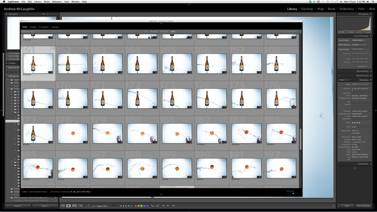Viewport: 377px width, 212px height.
Task: Select previous photo arrow in toolbar
Action: pos(164,206)
